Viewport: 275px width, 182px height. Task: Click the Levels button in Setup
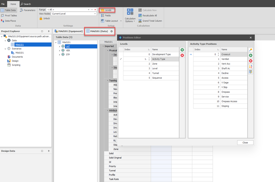[x=106, y=10]
